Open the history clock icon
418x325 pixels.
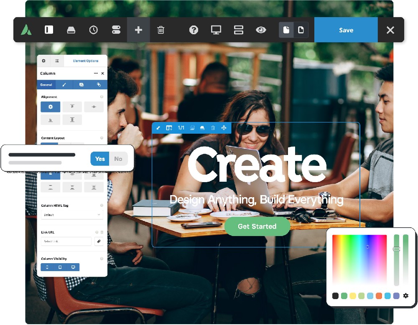tap(94, 30)
